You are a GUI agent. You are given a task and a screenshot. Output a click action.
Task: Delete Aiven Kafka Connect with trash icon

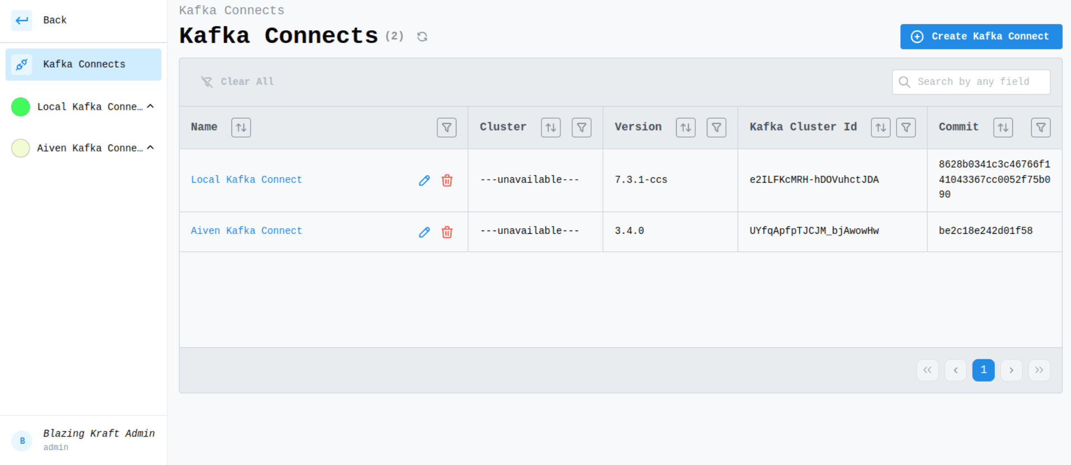click(447, 232)
